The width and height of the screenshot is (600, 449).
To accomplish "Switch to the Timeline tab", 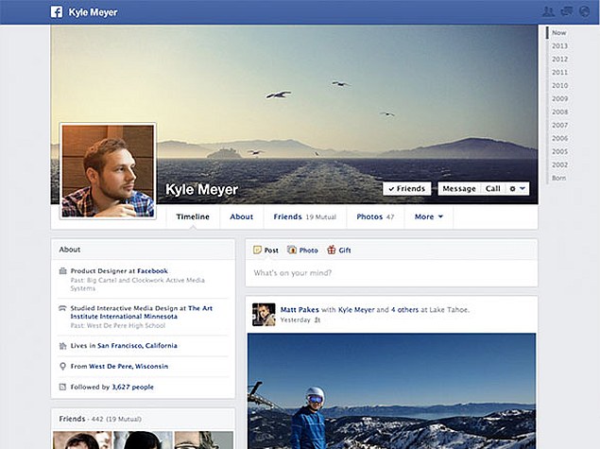I will click(193, 216).
